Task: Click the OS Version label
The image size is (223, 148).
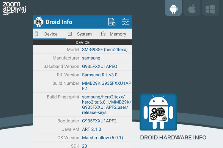Action: coord(68,138)
